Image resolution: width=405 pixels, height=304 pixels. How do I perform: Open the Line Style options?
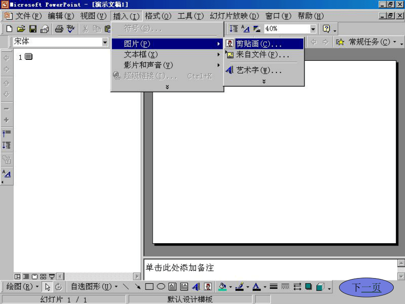tap(274, 287)
